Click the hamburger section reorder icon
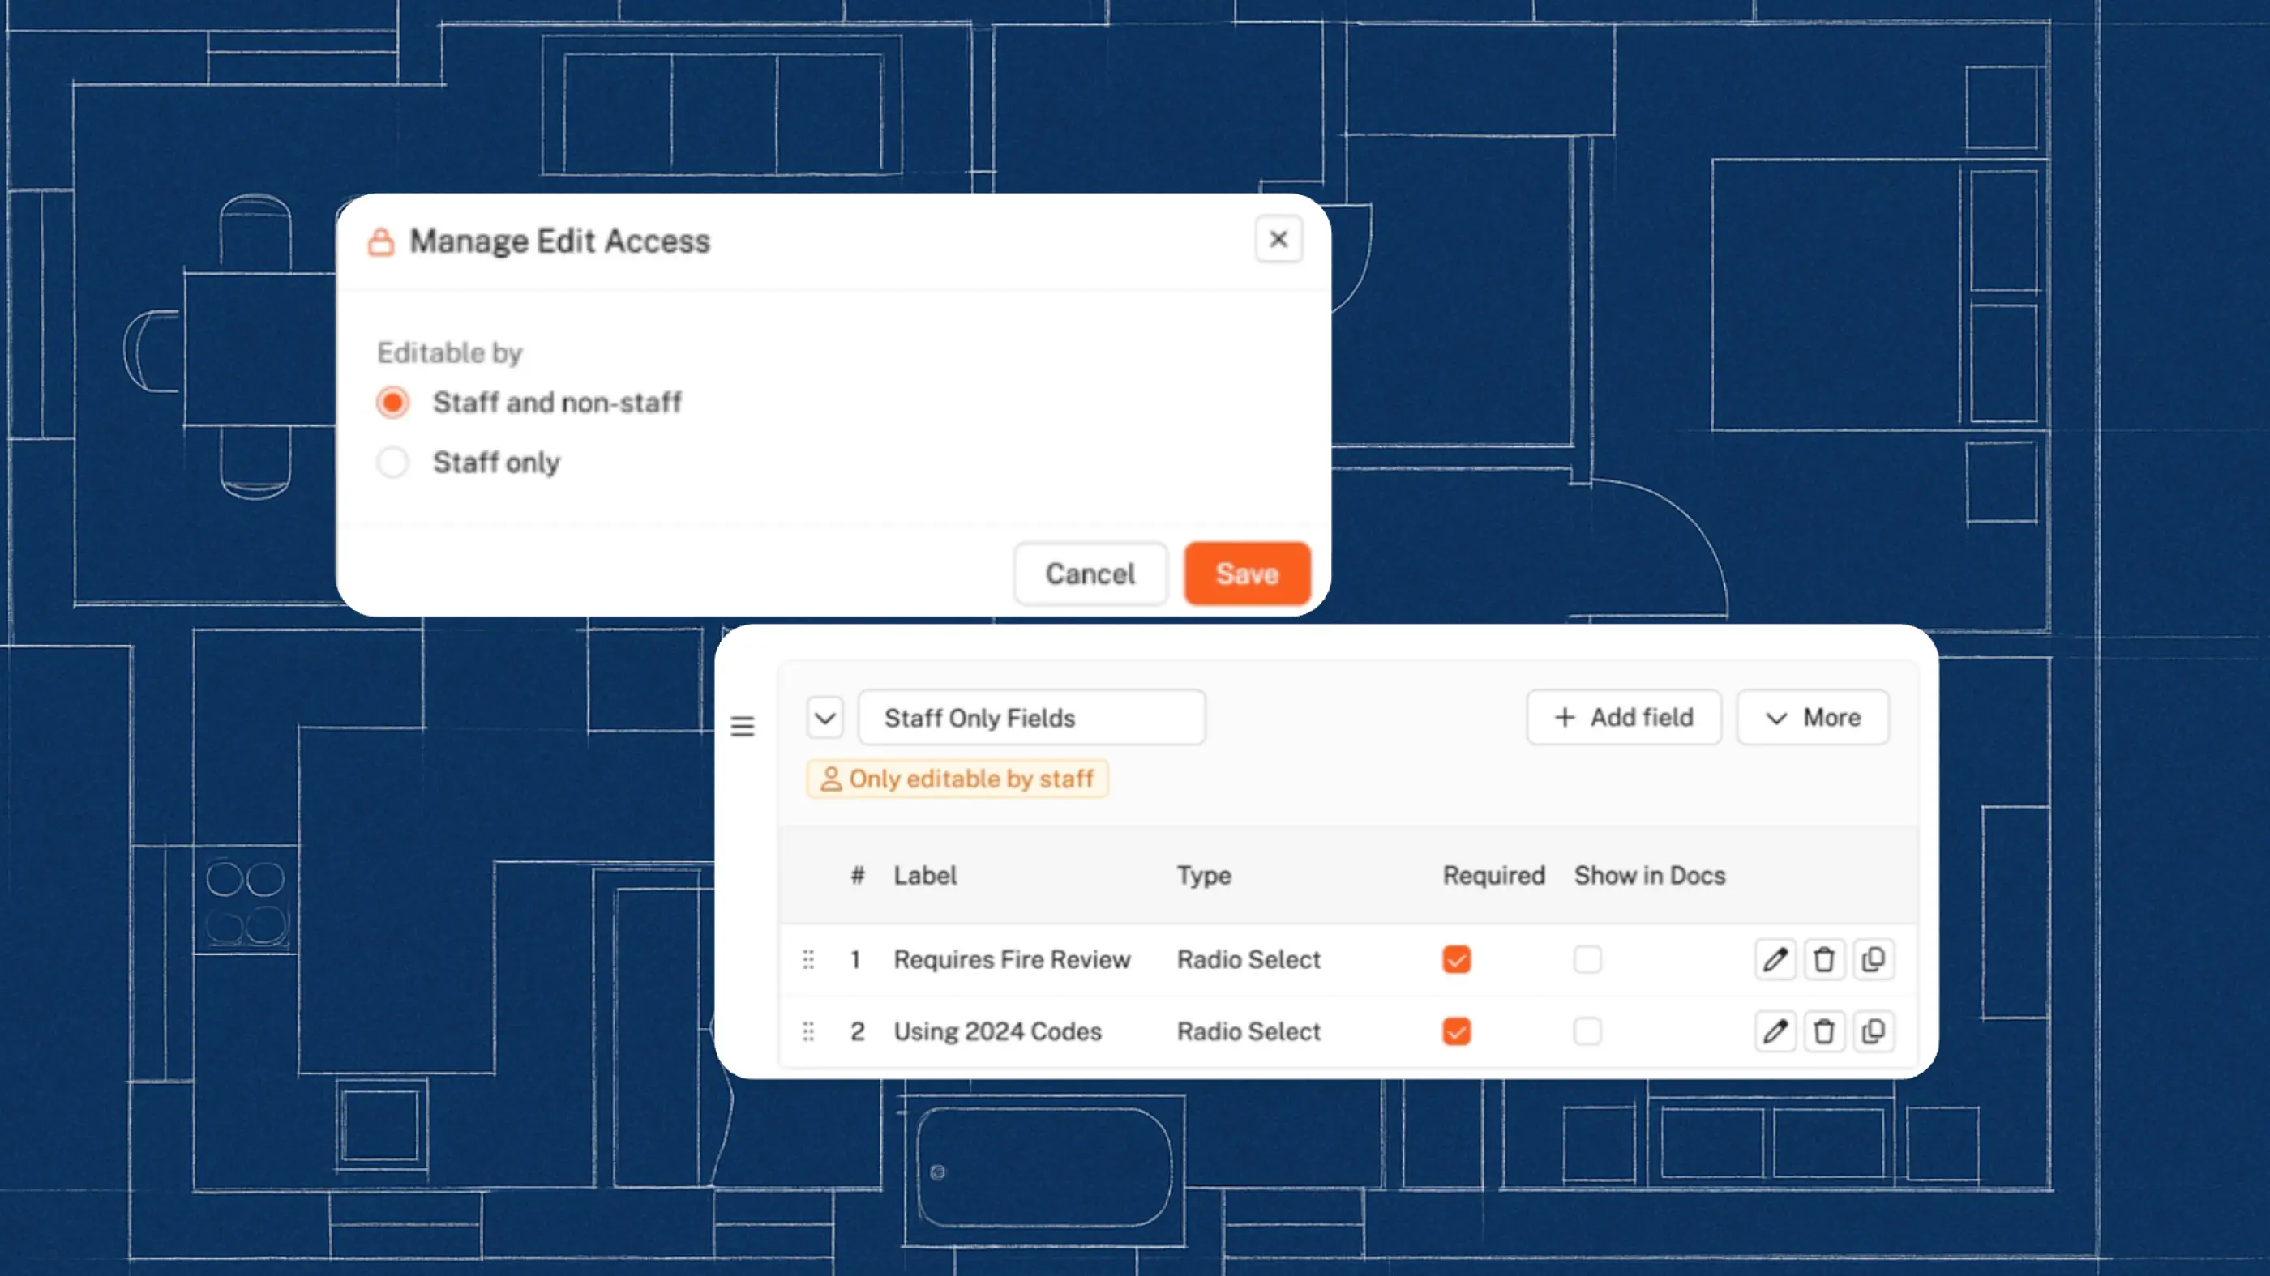This screenshot has height=1276, width=2270. (742, 727)
